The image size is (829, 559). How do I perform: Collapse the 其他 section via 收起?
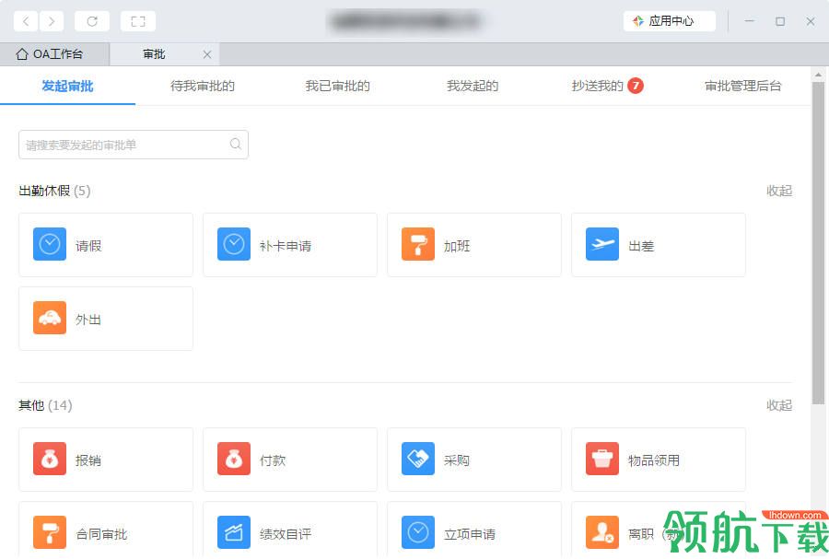coord(779,405)
